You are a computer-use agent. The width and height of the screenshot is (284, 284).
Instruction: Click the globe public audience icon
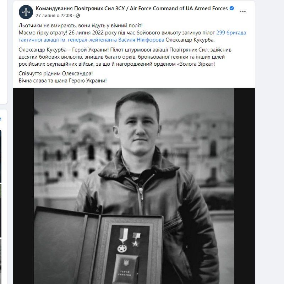click(x=78, y=16)
